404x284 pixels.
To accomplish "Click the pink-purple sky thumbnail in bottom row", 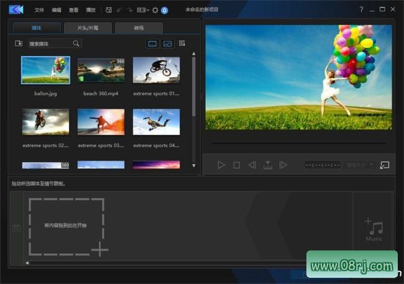I will tap(157, 165).
